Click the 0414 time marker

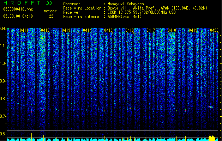pos(88,30)
